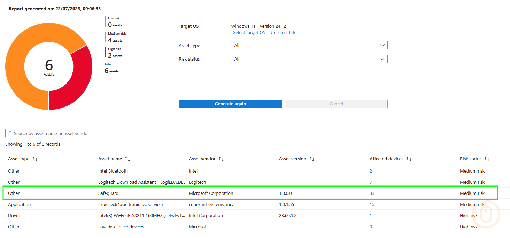The height and width of the screenshot is (238, 510).
Task: Sort table by Asset type column
Action: pos(34,159)
